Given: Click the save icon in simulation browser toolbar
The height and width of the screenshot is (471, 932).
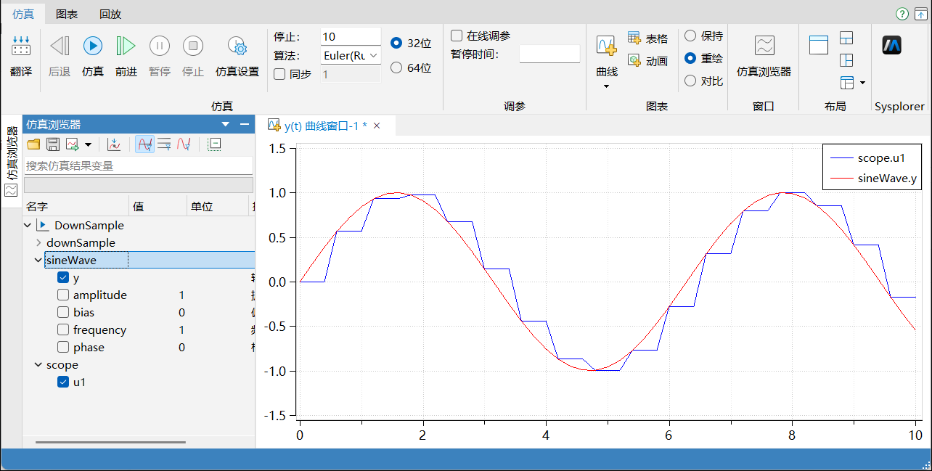Looking at the screenshot, I should point(53,144).
